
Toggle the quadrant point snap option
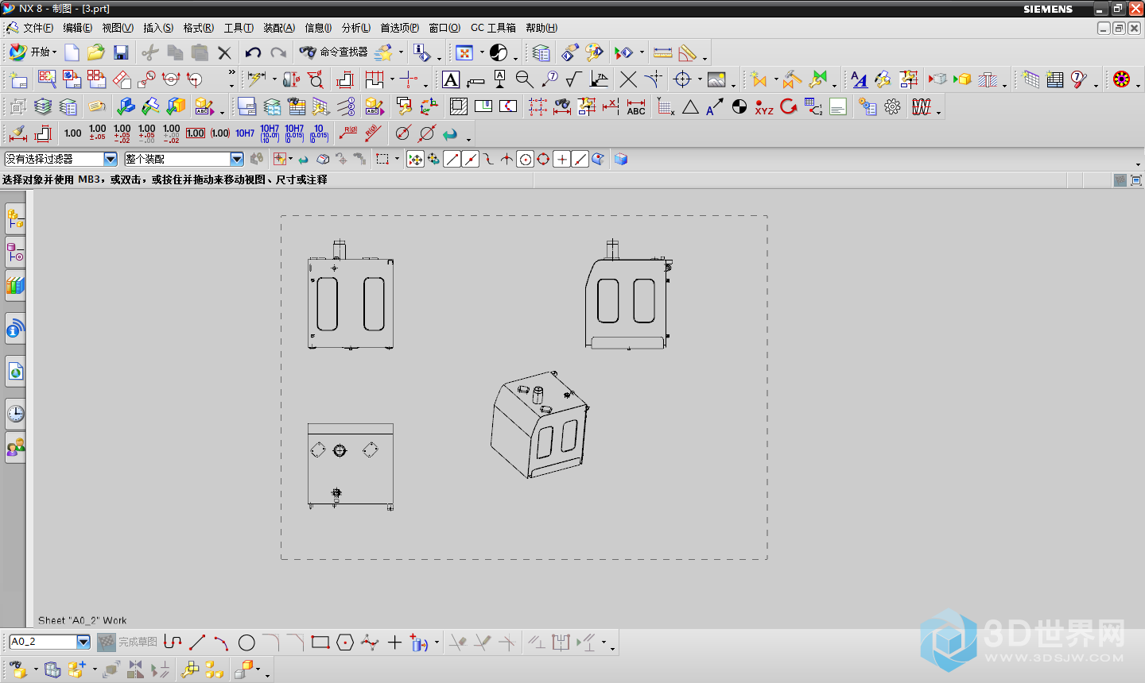tap(543, 160)
